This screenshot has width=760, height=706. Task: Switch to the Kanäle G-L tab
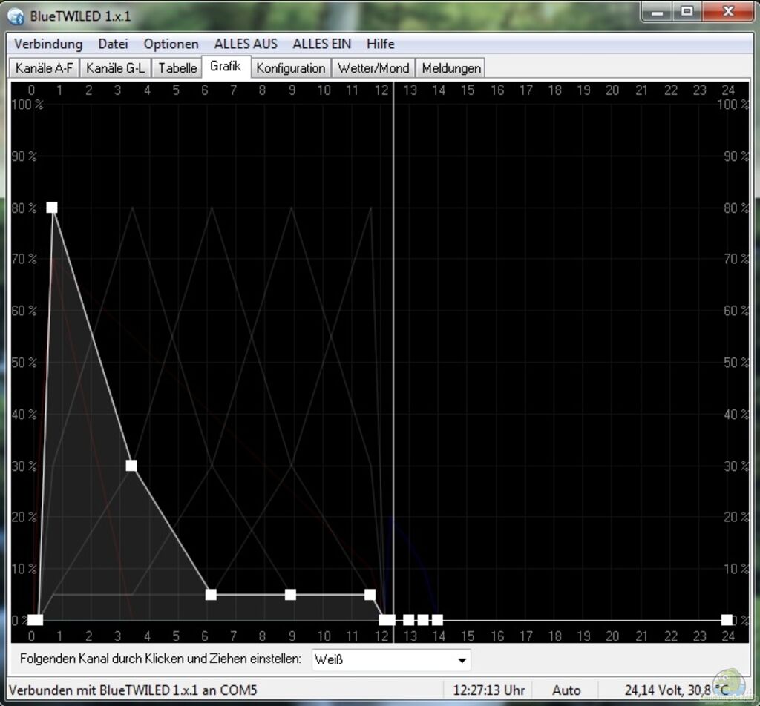point(115,68)
